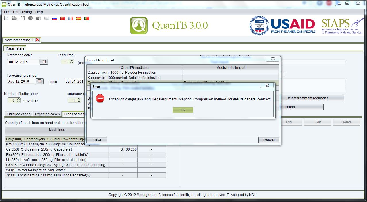Open calendar picker for Forecasting period start
This screenshot has width=367, height=202.
[40, 81]
